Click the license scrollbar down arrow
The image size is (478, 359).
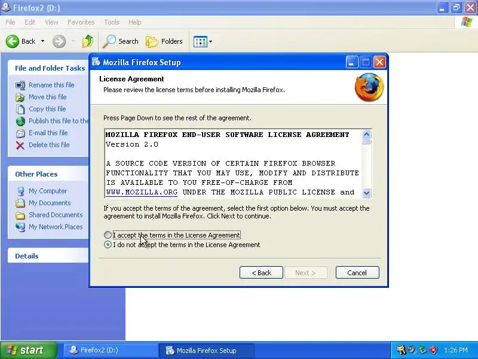click(x=367, y=193)
